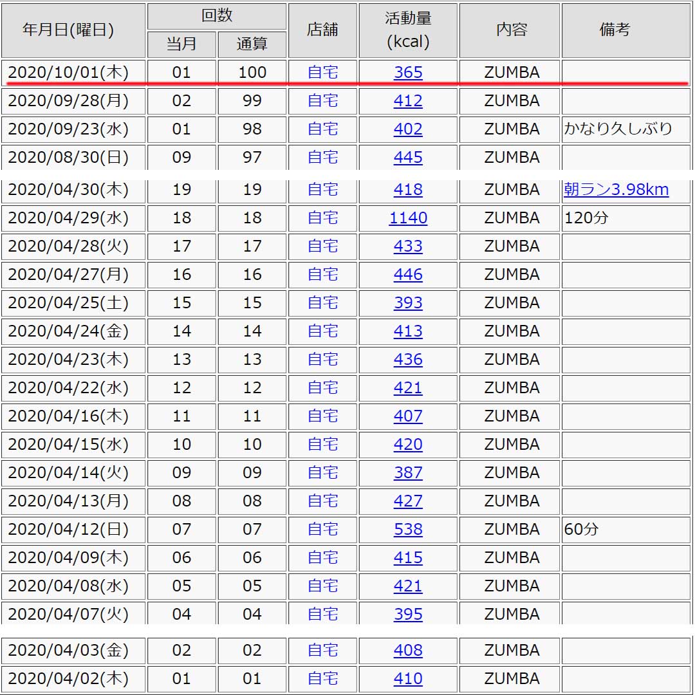Select the date cell 2020/08/30(日)
The width and height of the screenshot is (695, 695).
click(x=73, y=158)
